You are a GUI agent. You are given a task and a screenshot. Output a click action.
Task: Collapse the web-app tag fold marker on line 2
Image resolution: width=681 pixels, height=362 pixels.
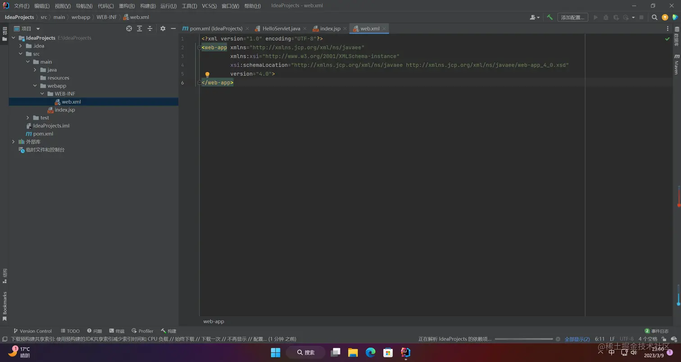pos(199,47)
